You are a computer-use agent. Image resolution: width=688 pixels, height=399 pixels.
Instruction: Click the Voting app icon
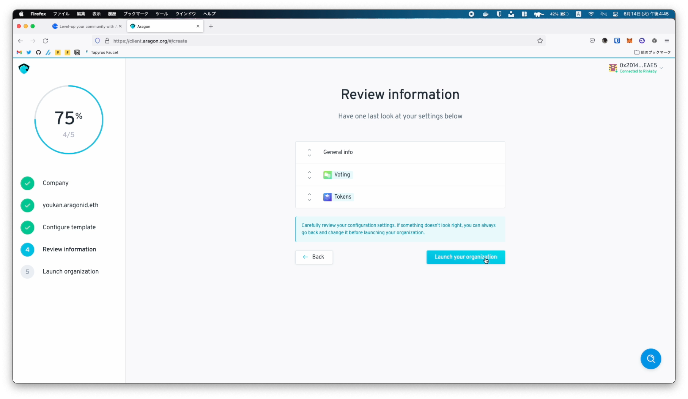point(327,175)
